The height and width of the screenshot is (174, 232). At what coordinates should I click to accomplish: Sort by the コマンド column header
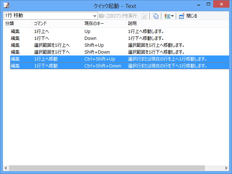pos(57,24)
